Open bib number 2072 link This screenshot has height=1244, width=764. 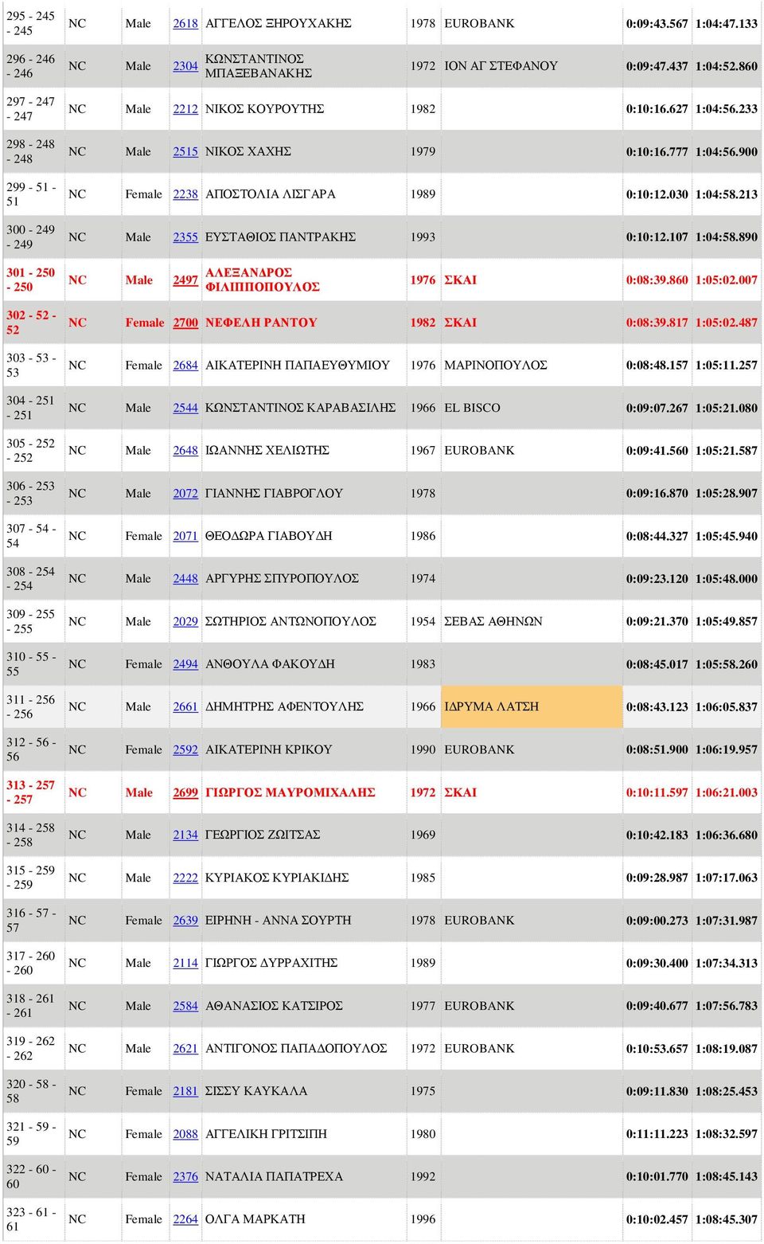[x=185, y=494]
